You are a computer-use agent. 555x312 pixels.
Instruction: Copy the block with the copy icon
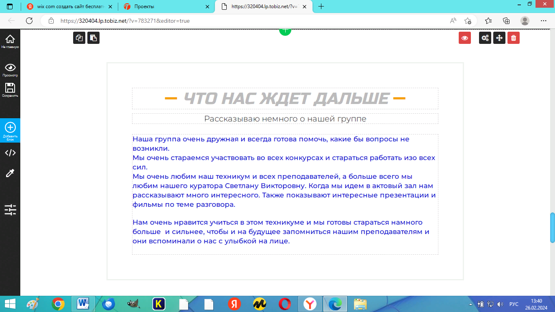(x=79, y=38)
